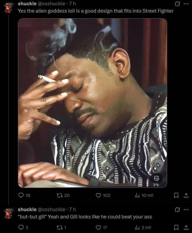This screenshot has height=233, width=192.
Task: Reply to the Gill tweet
Action: tap(21, 227)
